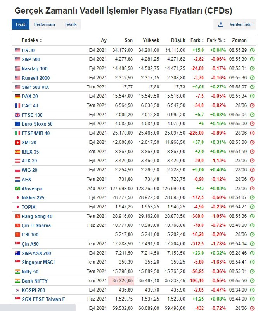
Task: Click the Brazil flag icon beside iBovespa
Action: tap(17, 189)
